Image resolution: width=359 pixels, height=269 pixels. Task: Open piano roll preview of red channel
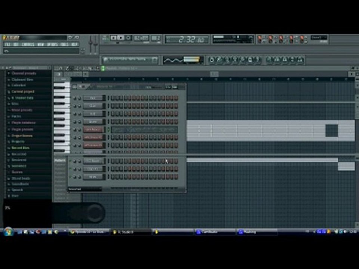(x=144, y=130)
